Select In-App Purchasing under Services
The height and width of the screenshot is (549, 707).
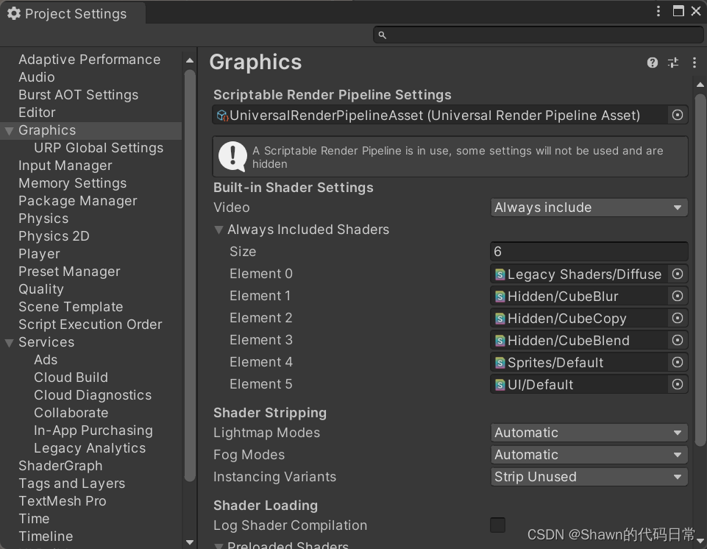[93, 431]
